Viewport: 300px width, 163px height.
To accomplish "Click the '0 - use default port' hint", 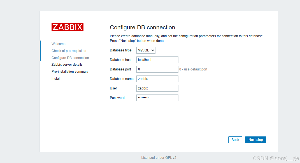I will click(x=193, y=69).
